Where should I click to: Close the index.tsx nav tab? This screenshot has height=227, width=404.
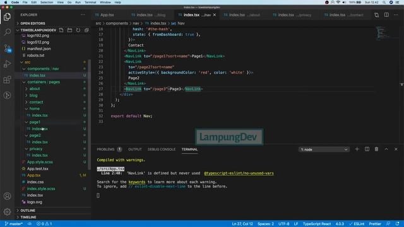point(215,15)
